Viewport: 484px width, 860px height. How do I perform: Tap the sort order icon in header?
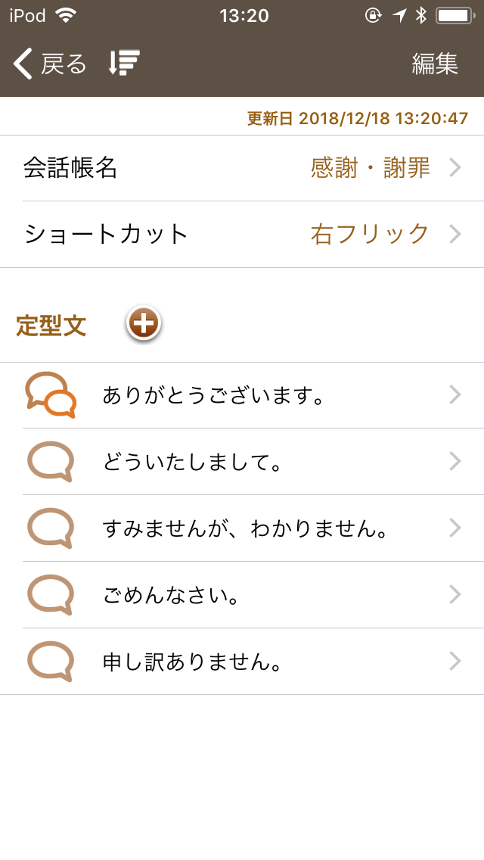tap(125, 63)
